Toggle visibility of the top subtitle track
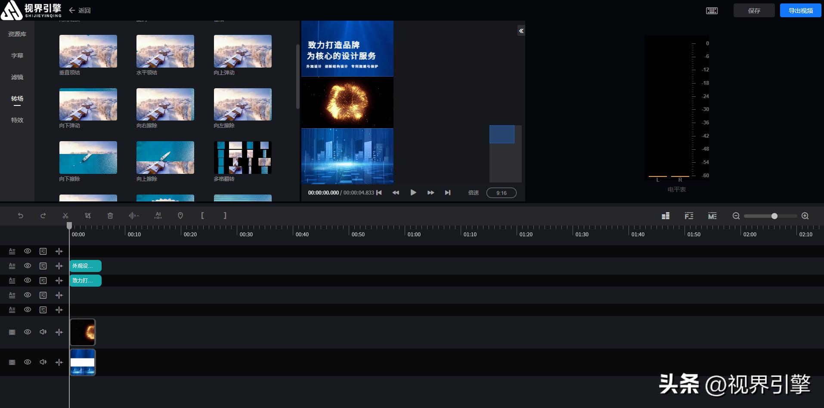The image size is (824, 408). [28, 251]
